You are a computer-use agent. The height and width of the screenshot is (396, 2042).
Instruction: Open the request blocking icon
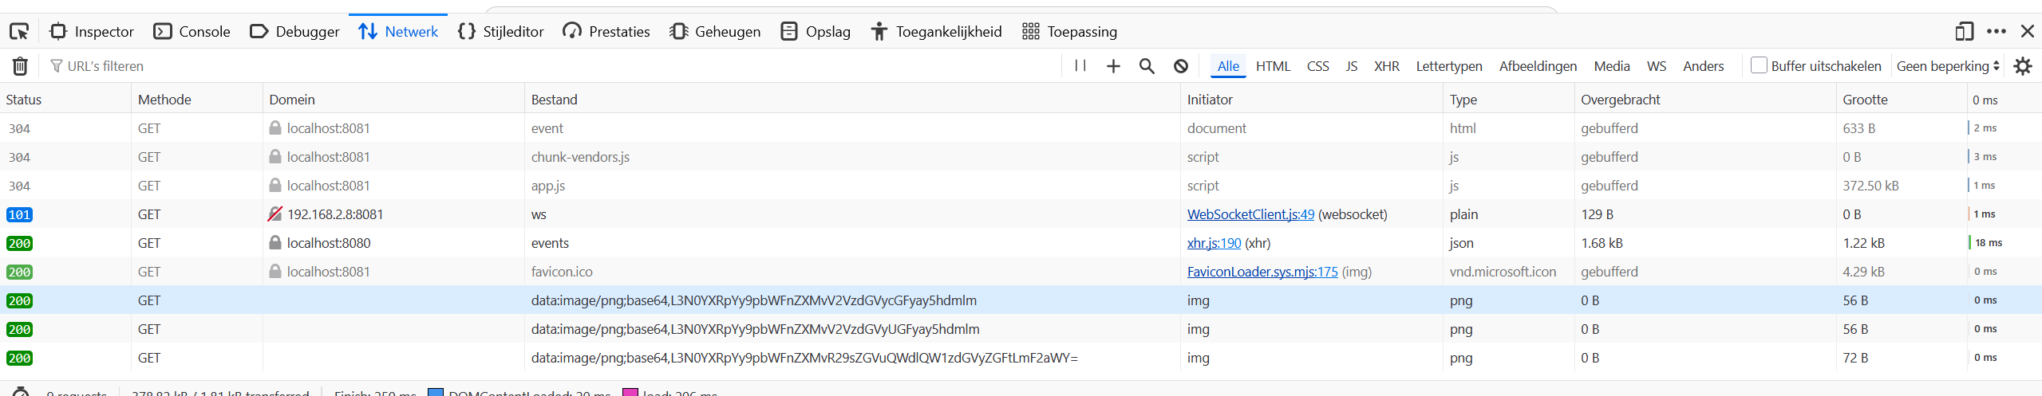pyautogui.click(x=1181, y=66)
